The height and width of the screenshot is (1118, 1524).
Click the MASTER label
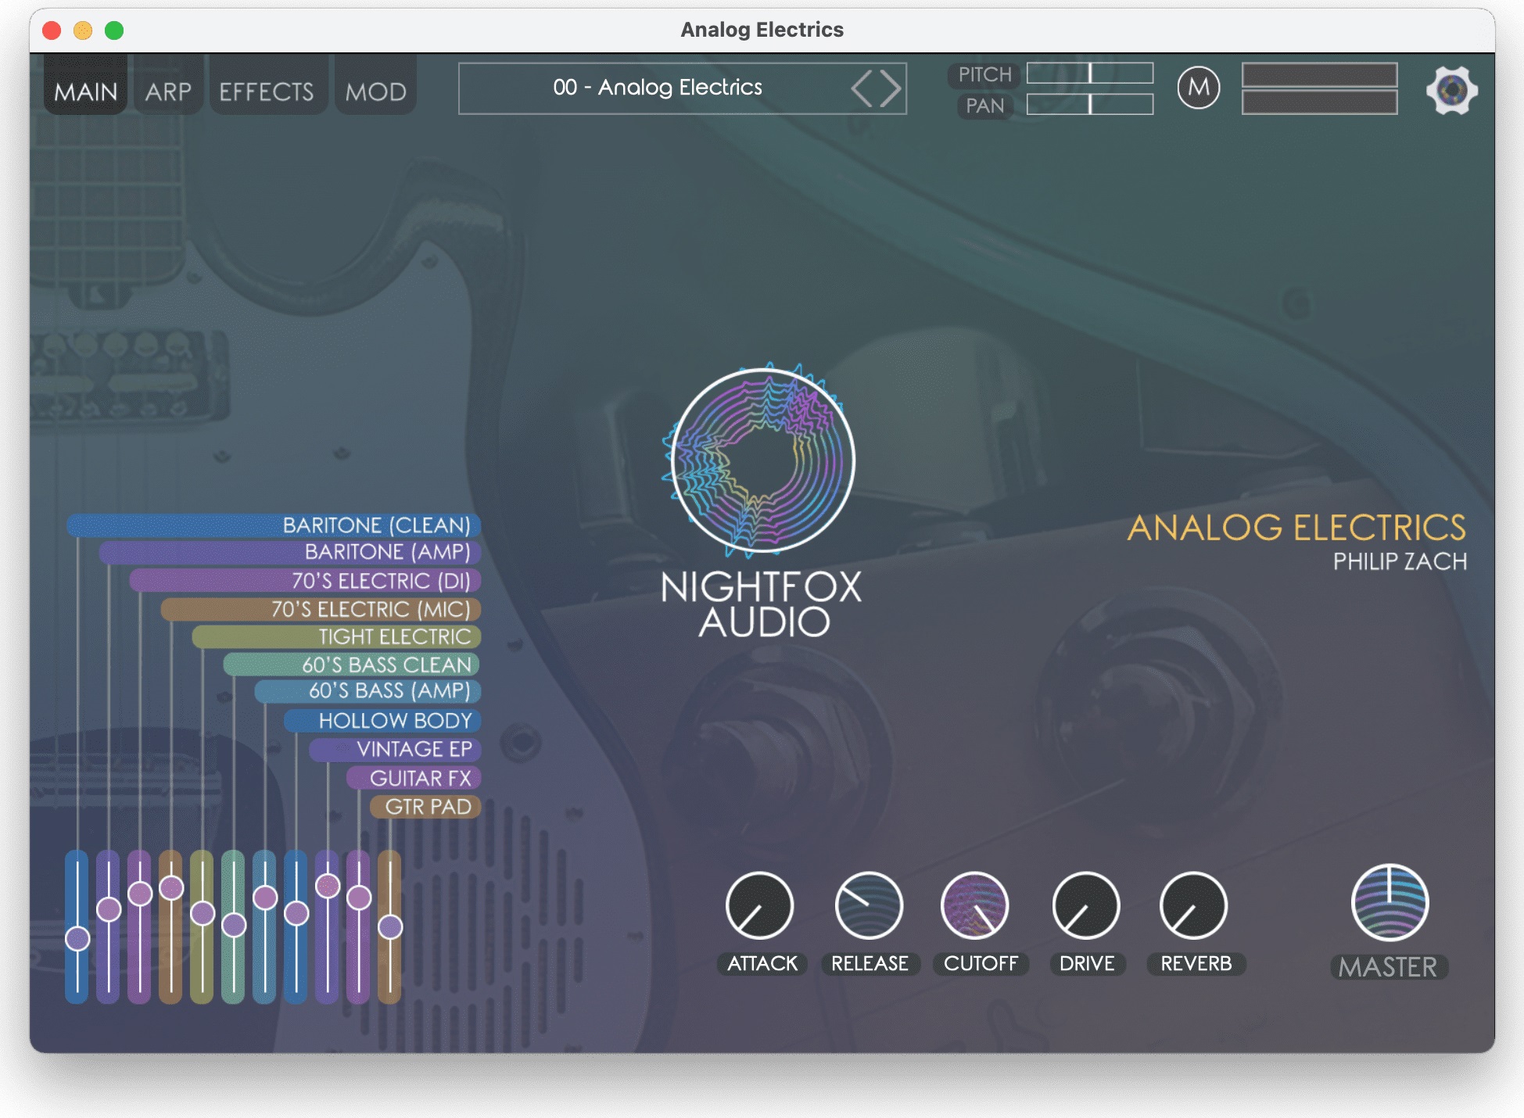(1389, 967)
